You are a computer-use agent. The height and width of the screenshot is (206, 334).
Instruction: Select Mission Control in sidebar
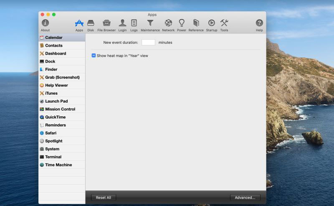coord(60,109)
